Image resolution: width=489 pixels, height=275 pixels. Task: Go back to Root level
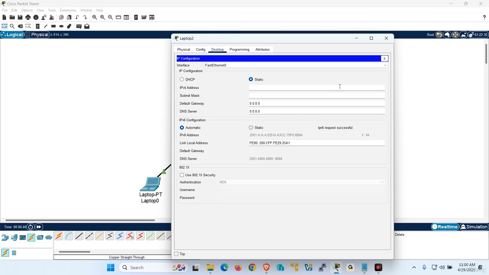[x=431, y=35]
